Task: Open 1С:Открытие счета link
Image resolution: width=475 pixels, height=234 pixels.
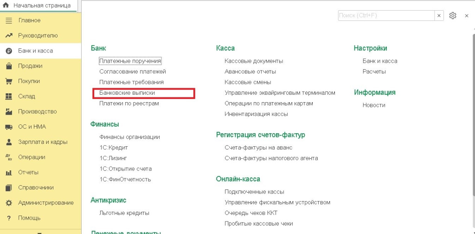Action: 125,169
